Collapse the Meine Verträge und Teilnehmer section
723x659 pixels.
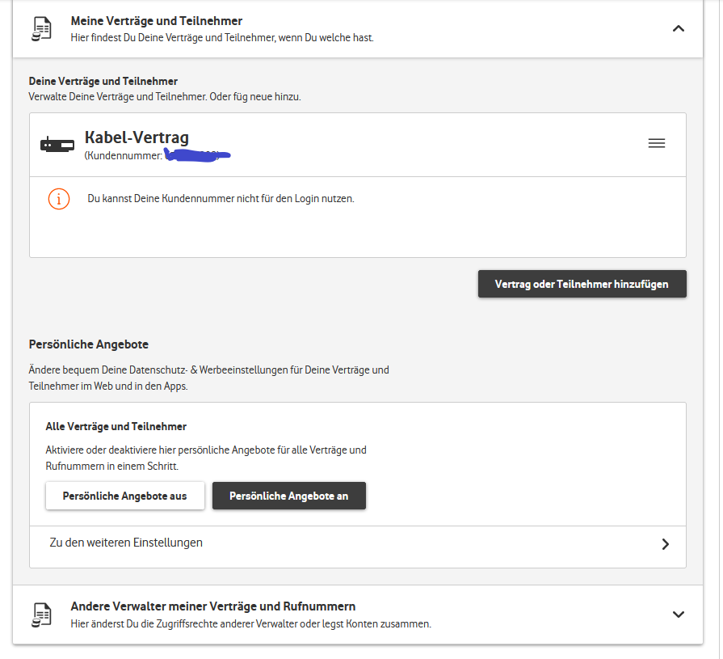[x=679, y=28]
